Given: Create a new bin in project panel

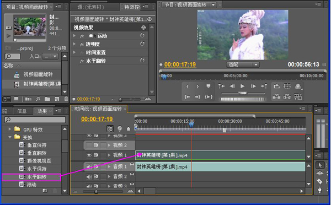Looking at the screenshot, I should pyautogui.click(x=47, y=99).
